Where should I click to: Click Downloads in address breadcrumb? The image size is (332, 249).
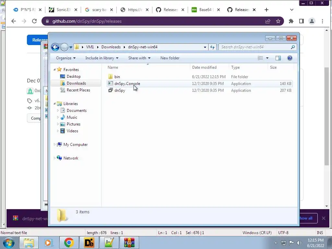coord(111,47)
